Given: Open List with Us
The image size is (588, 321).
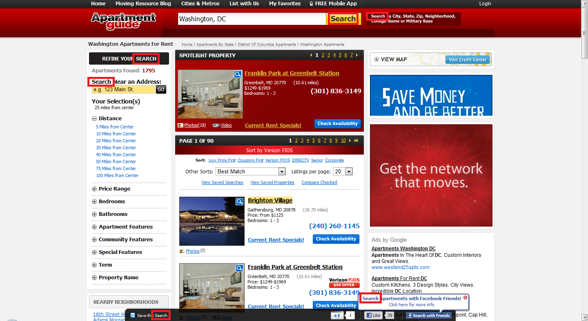Looking at the screenshot, I should point(244,4).
